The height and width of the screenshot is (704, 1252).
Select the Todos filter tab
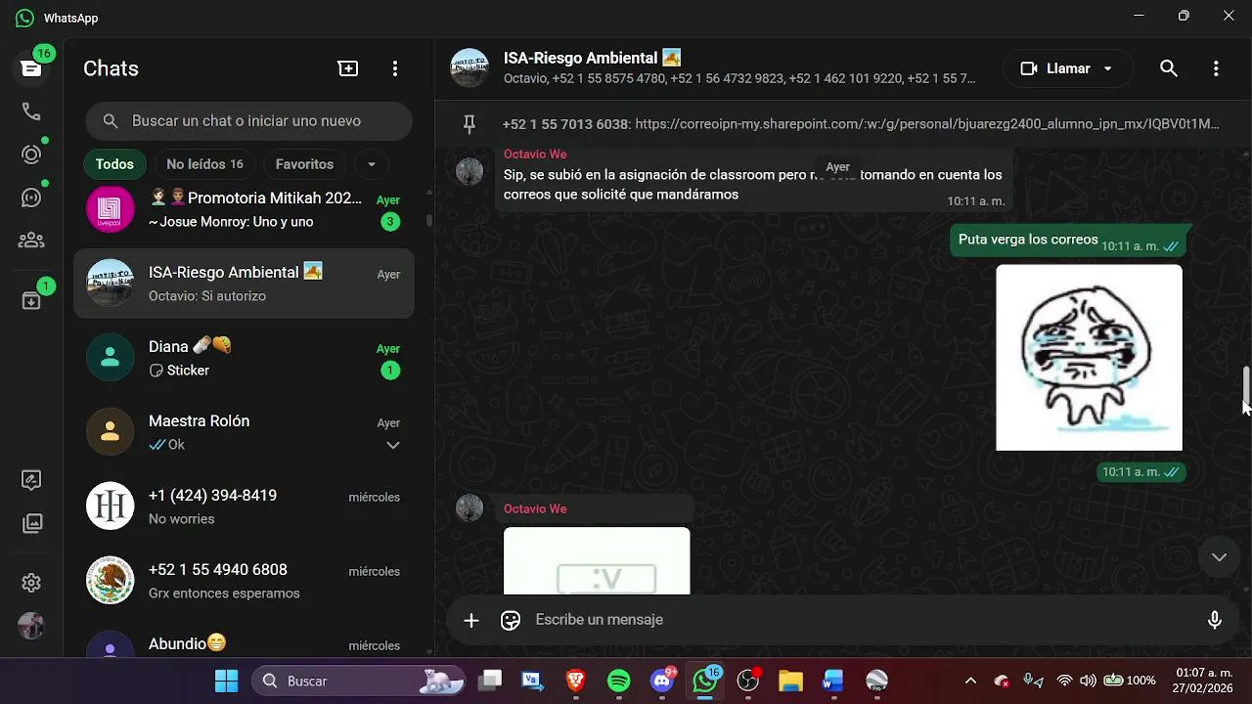[x=114, y=164]
